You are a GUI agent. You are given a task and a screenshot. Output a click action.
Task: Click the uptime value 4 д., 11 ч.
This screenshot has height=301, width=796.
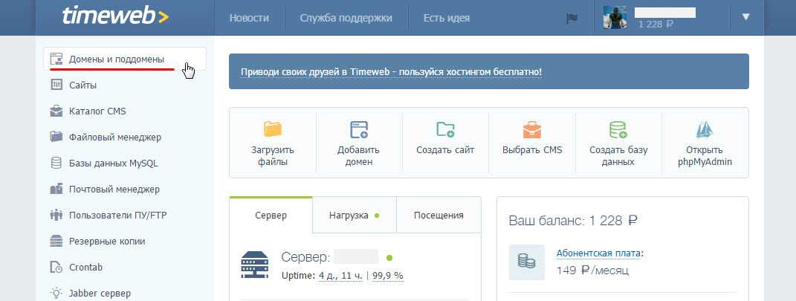point(340,276)
